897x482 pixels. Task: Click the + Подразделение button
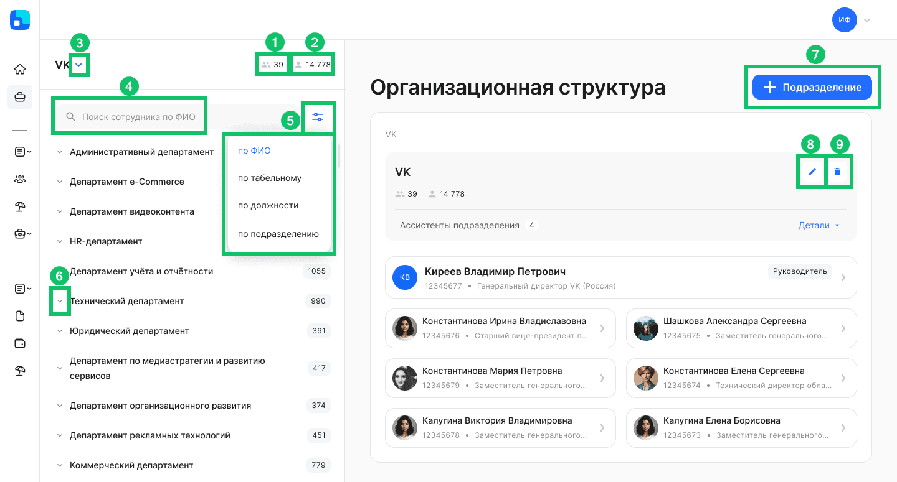(812, 87)
